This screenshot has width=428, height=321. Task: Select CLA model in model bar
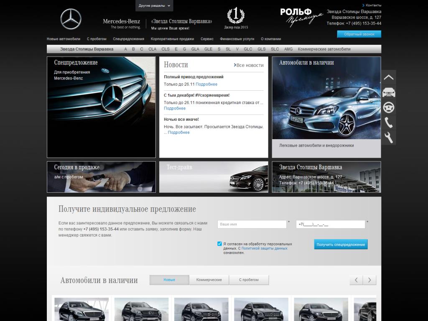point(152,49)
